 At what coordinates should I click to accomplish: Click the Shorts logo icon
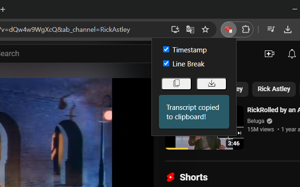(x=171, y=177)
